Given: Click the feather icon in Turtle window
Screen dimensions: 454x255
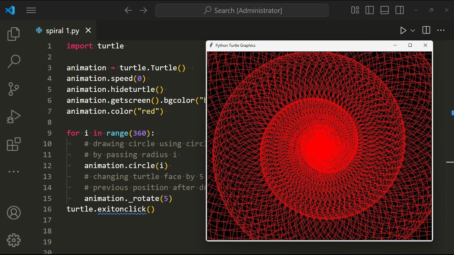Looking at the screenshot, I should (x=211, y=45).
